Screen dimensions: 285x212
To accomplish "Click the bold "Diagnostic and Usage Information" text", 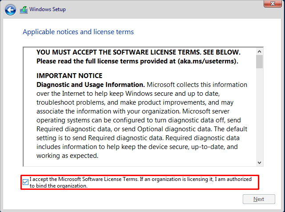I will point(91,84).
